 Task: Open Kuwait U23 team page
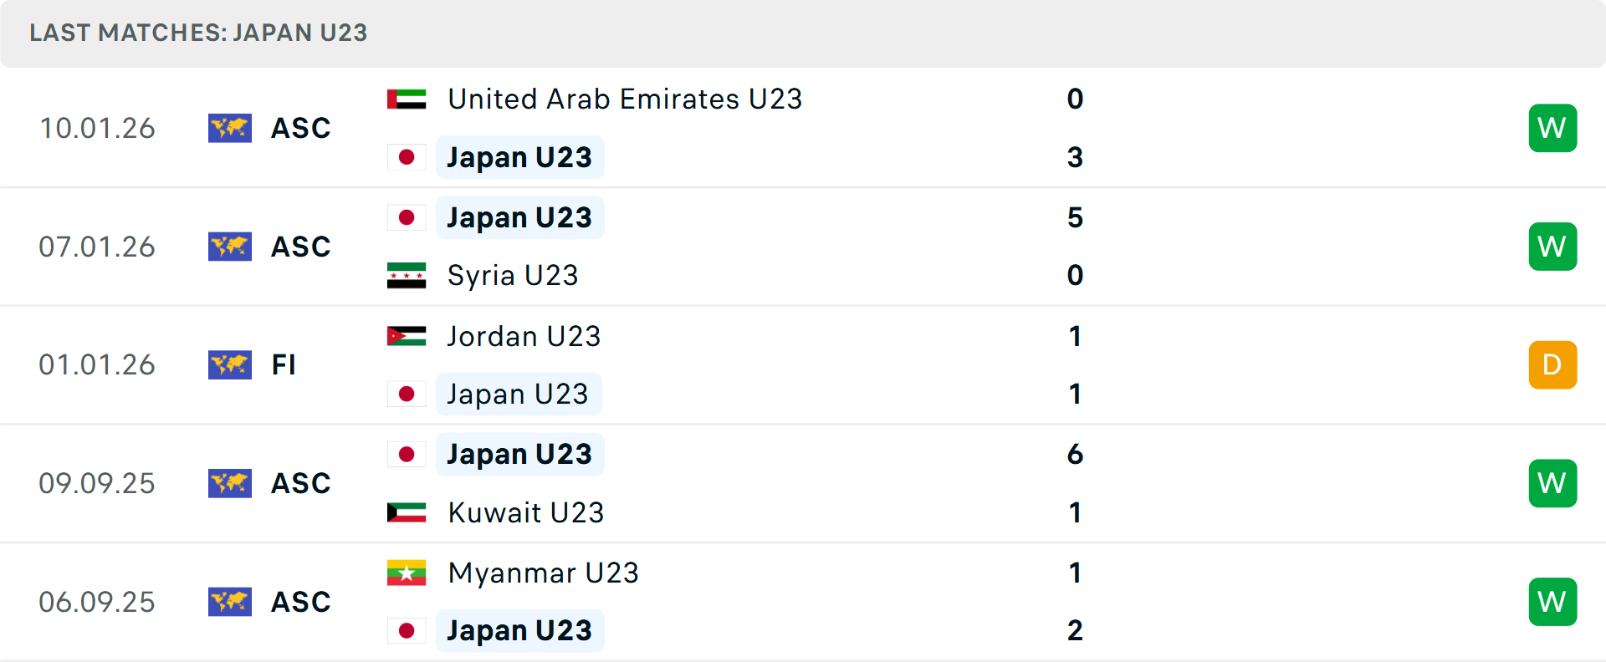coord(526,512)
